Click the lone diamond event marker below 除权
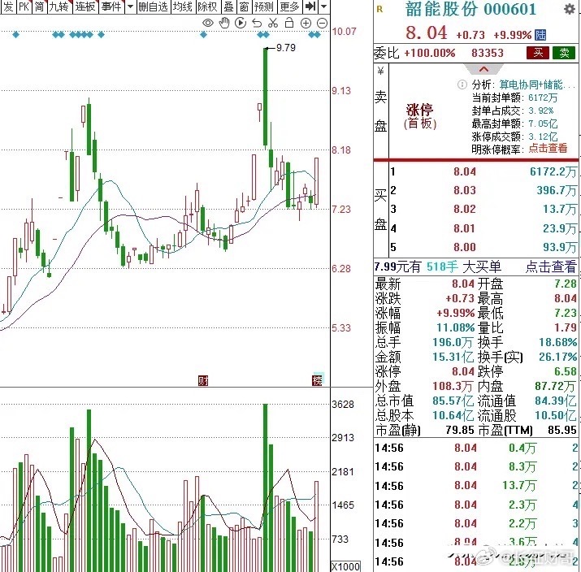 click(x=203, y=35)
